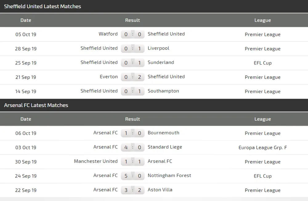Select the 05 Oct 19 match date

26,34
